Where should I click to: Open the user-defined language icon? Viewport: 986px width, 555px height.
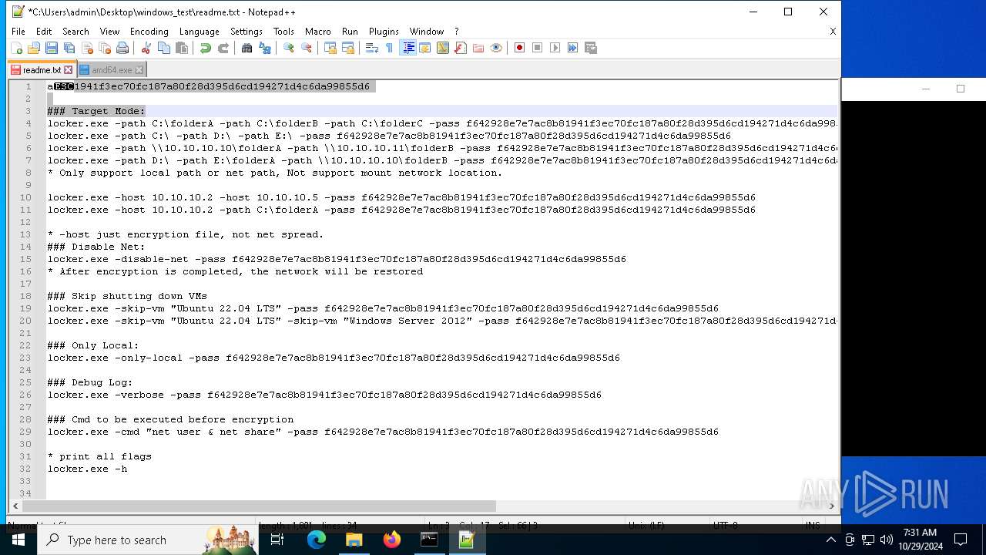[425, 48]
